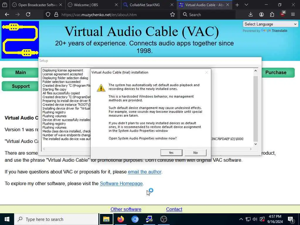Image resolution: width=300 pixels, height=225 pixels.
Task: Click the Setup log vertical scrollbar thumb
Action: (x=255, y=109)
